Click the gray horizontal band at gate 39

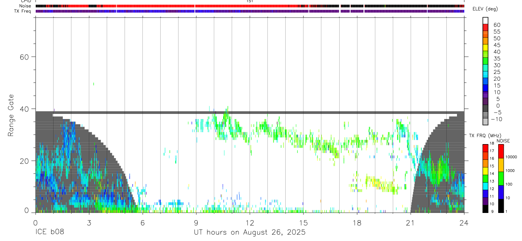point(250,113)
